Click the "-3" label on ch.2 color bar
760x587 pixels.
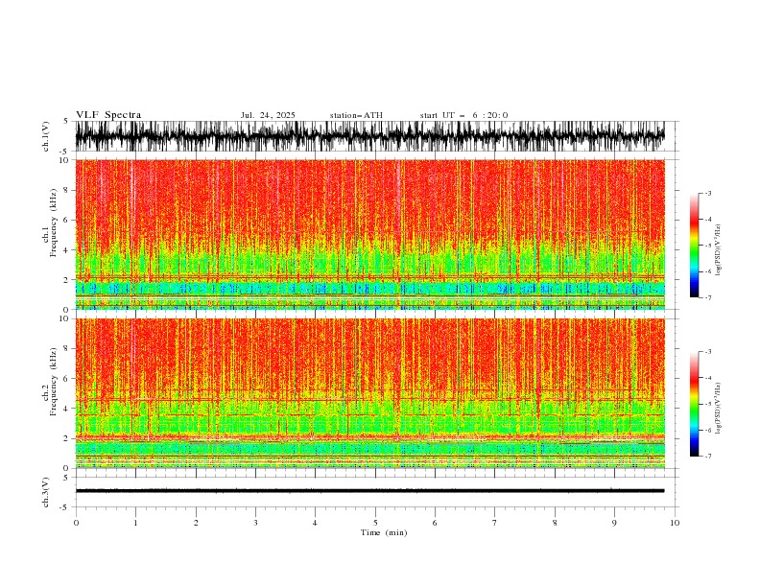708,352
